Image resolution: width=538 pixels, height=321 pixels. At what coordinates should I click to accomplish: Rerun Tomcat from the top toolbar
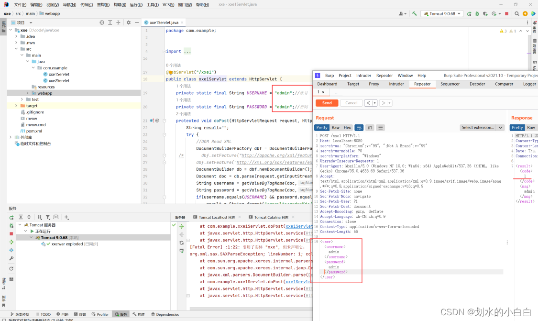point(469,14)
